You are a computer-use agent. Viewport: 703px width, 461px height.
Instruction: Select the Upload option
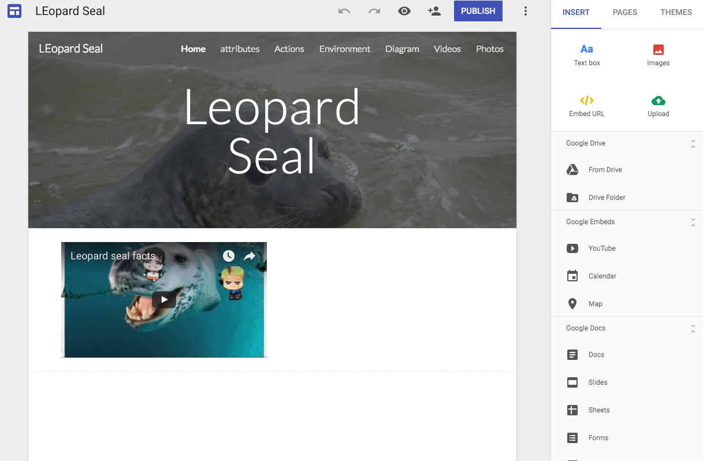point(658,106)
